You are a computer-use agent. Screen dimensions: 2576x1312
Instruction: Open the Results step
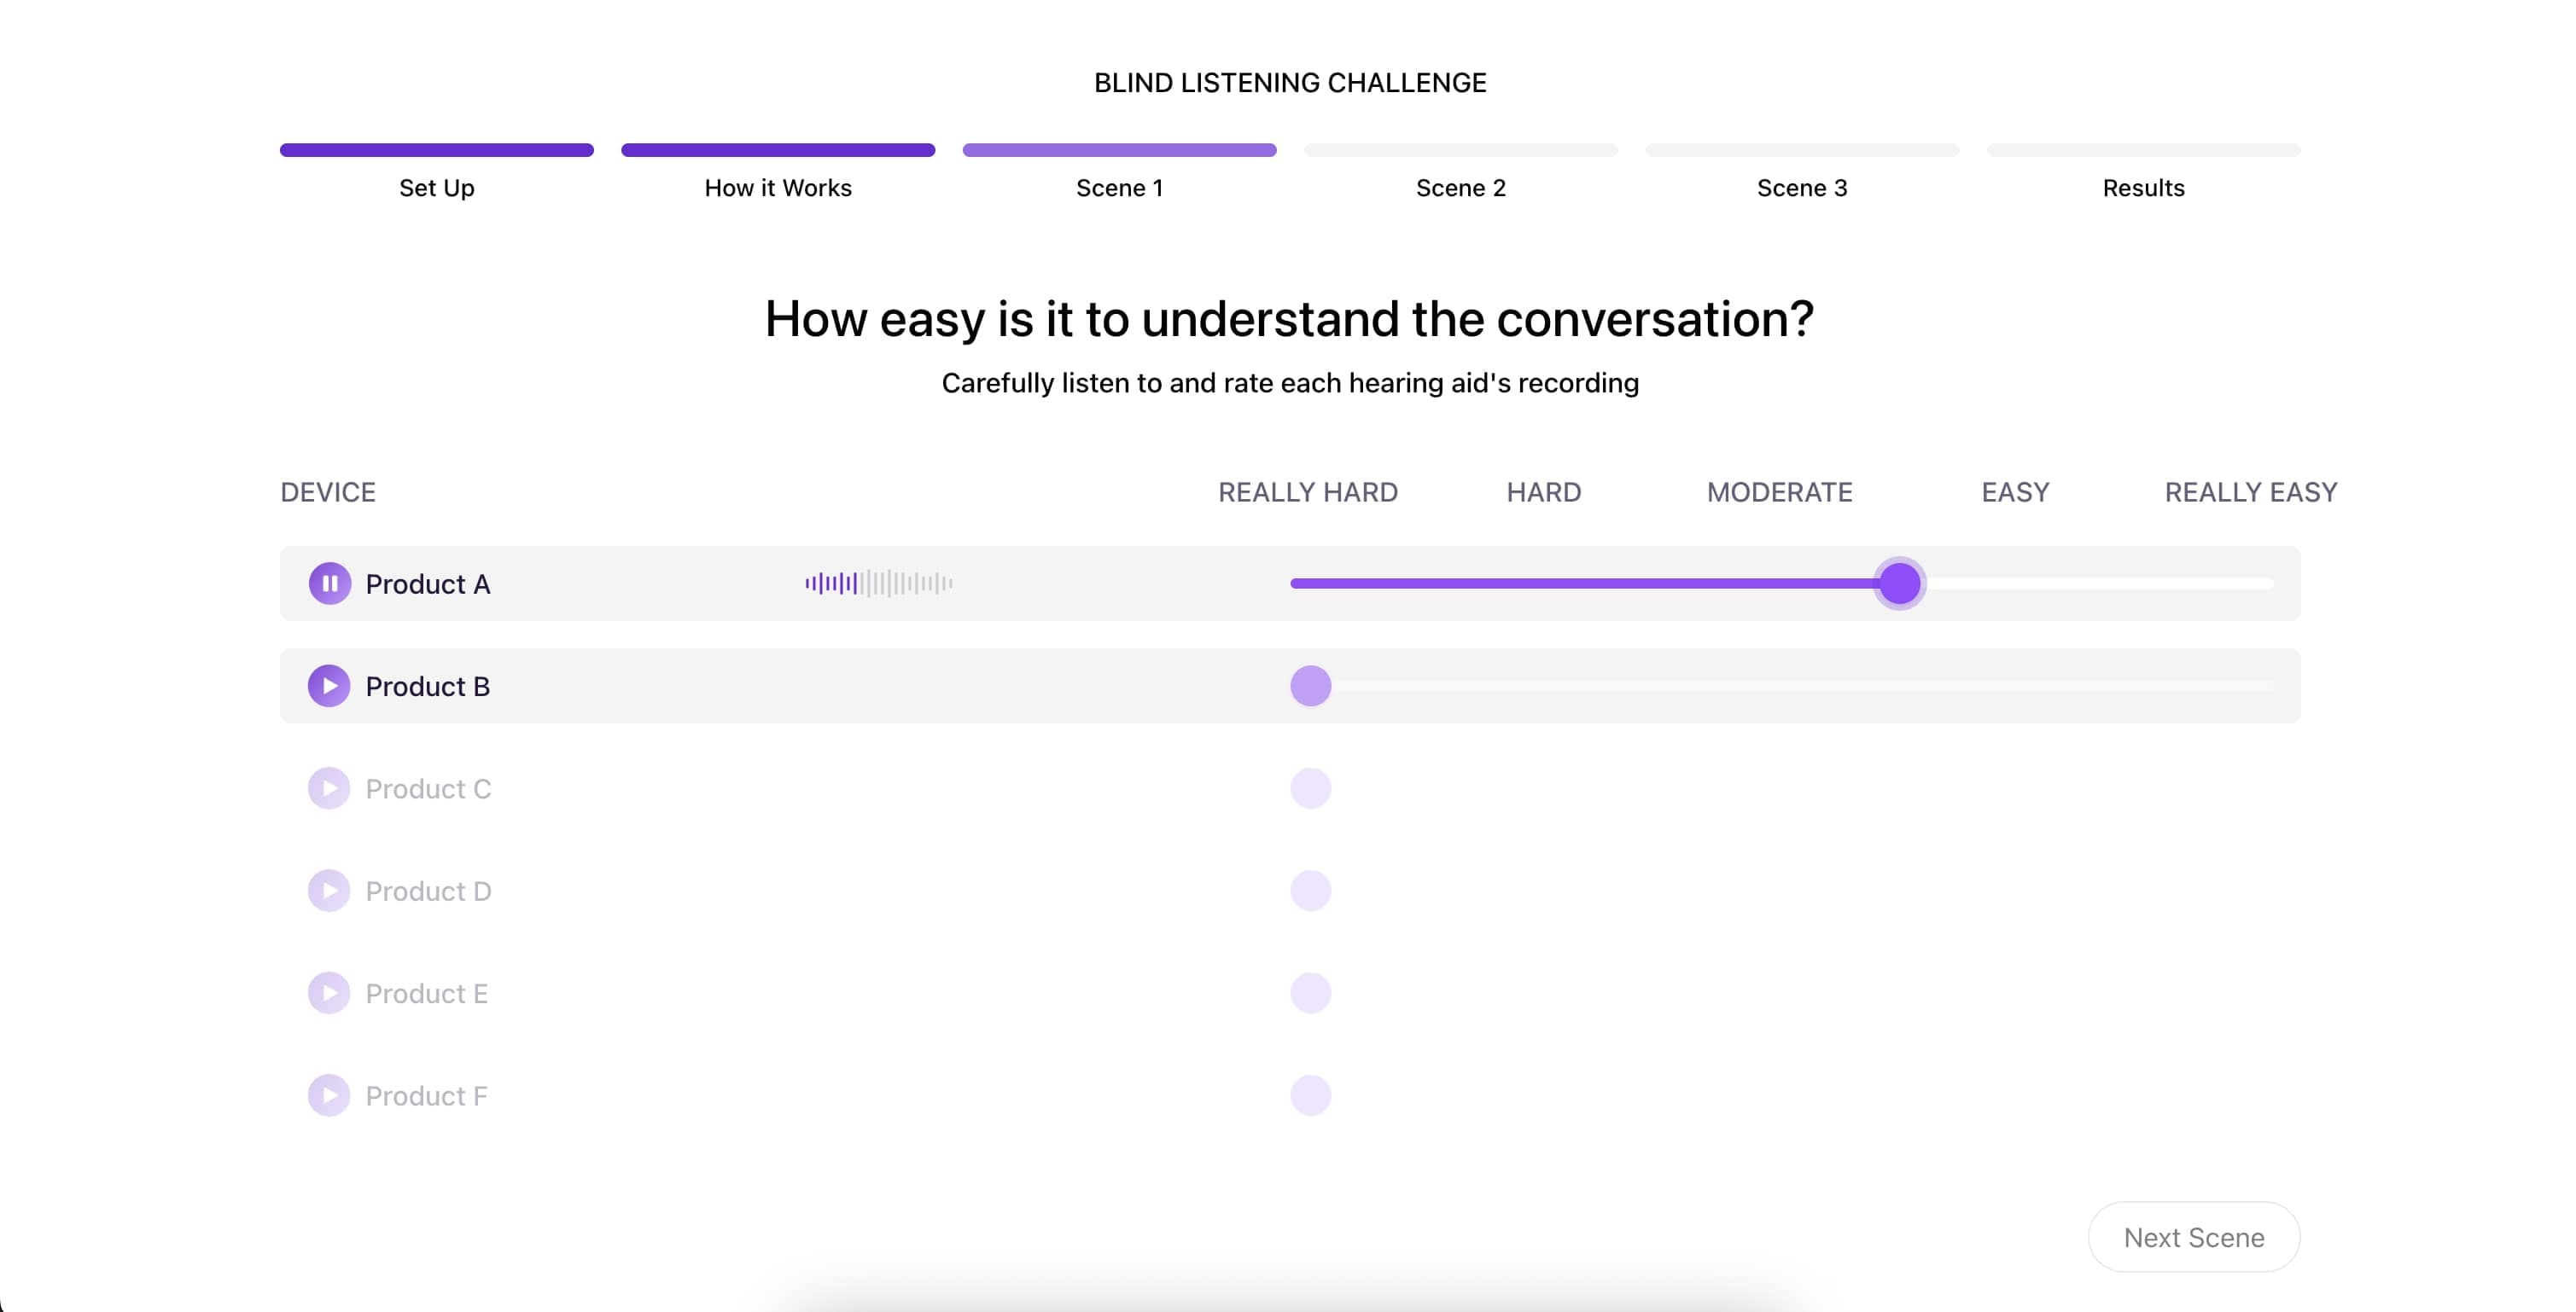[x=2143, y=188]
